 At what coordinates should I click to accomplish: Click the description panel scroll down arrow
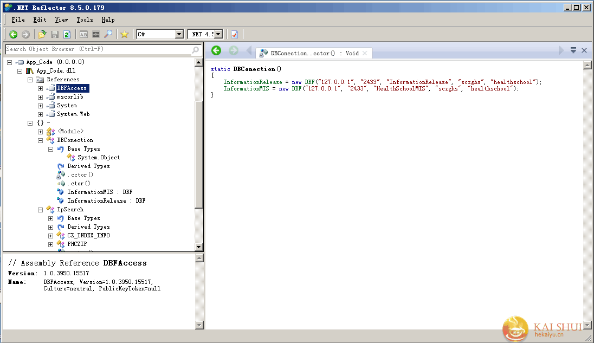[x=199, y=325]
